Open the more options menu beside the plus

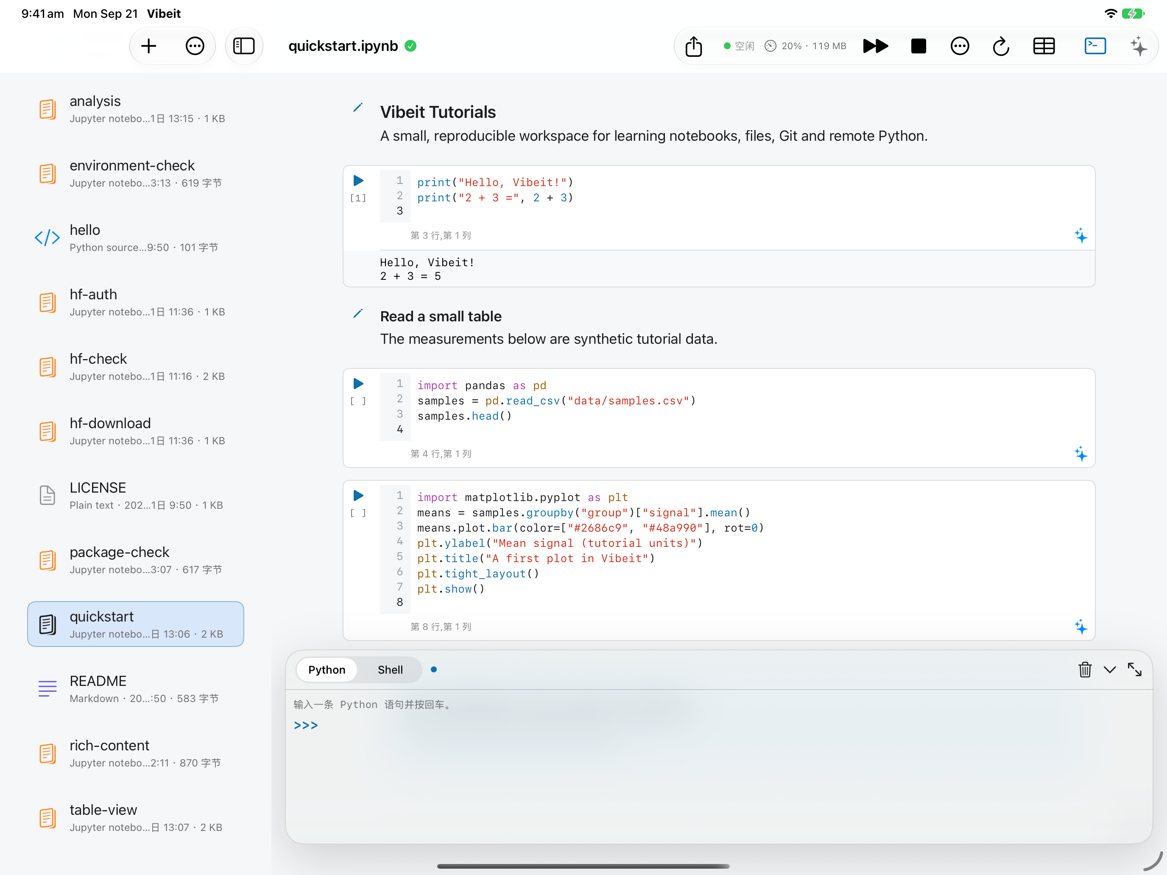point(195,46)
